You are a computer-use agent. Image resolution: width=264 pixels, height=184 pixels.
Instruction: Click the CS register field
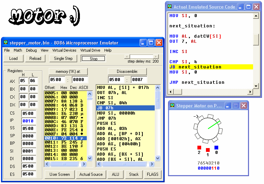[x=29, y=113]
